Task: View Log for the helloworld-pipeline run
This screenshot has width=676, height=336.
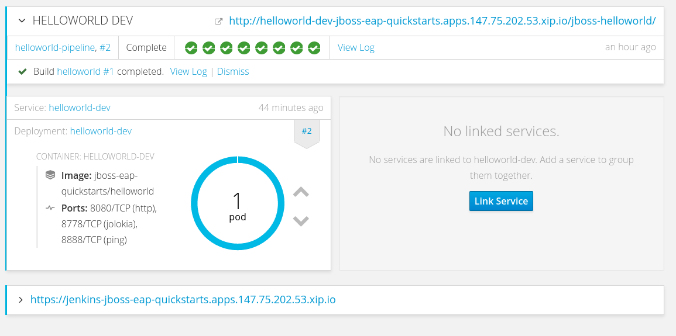Action: 356,47
